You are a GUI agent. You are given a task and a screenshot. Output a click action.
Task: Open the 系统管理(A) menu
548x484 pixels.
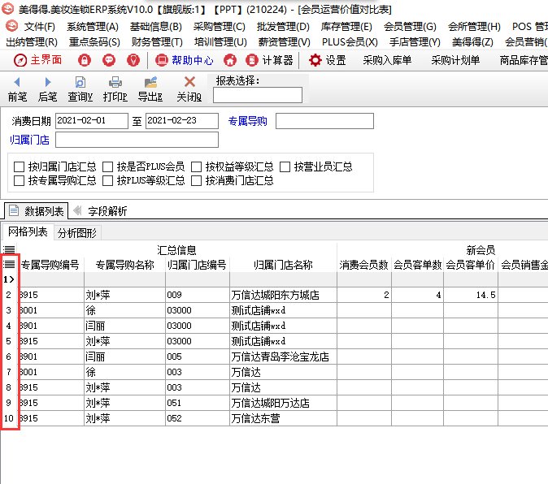coord(93,26)
